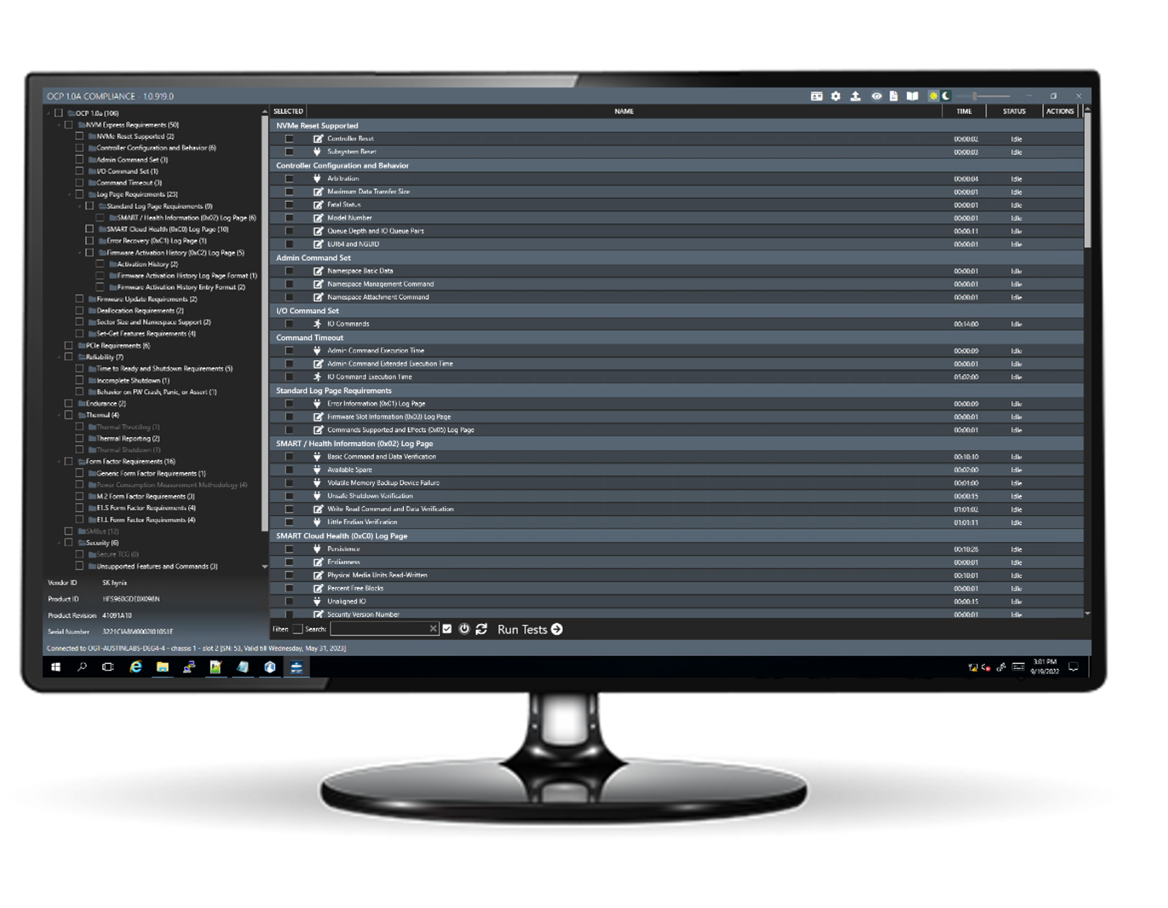Click the ID badge icon in the toolbar

pyautogui.click(x=817, y=96)
